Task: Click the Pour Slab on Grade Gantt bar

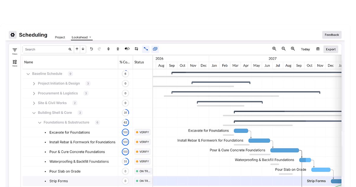Action: point(321,170)
